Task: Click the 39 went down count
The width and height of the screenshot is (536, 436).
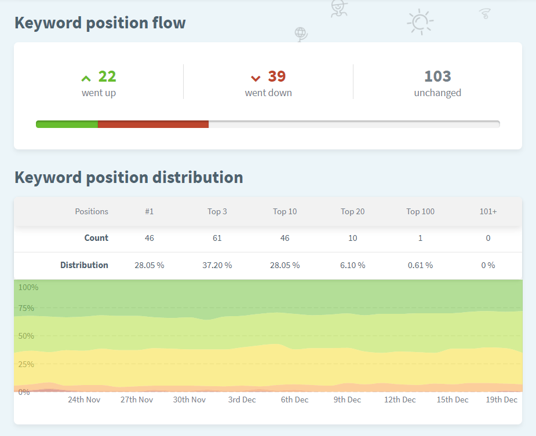Action: (x=277, y=76)
